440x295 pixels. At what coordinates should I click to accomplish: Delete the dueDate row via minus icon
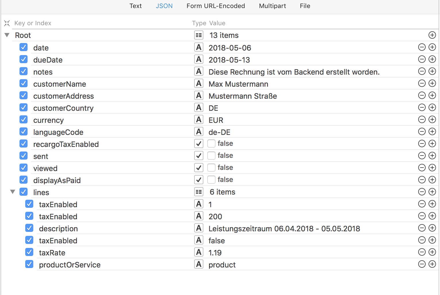tap(422, 59)
